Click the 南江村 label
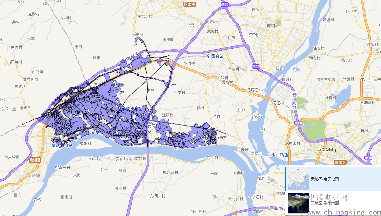The image size is (381, 216). click(278, 103)
